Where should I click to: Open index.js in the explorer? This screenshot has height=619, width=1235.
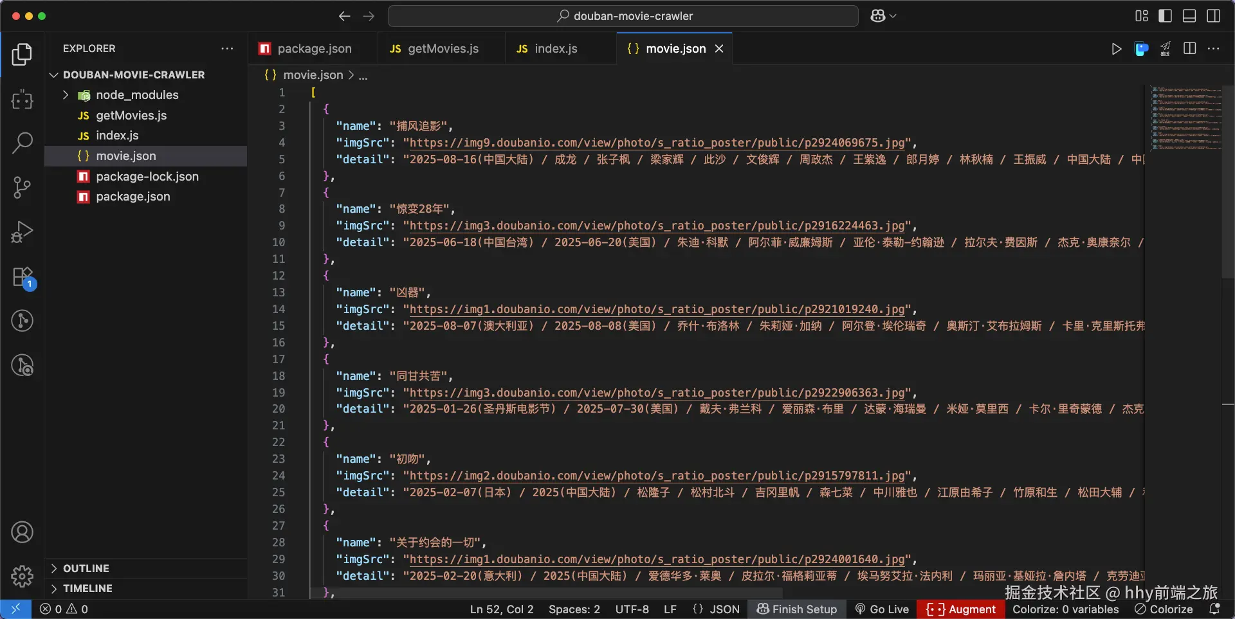tap(145, 136)
